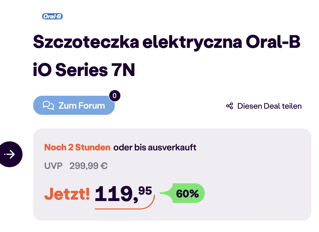This screenshot has width=319, height=232.
Task: Click the 'Diesen Deal teilen' link text
Action: coord(269,106)
